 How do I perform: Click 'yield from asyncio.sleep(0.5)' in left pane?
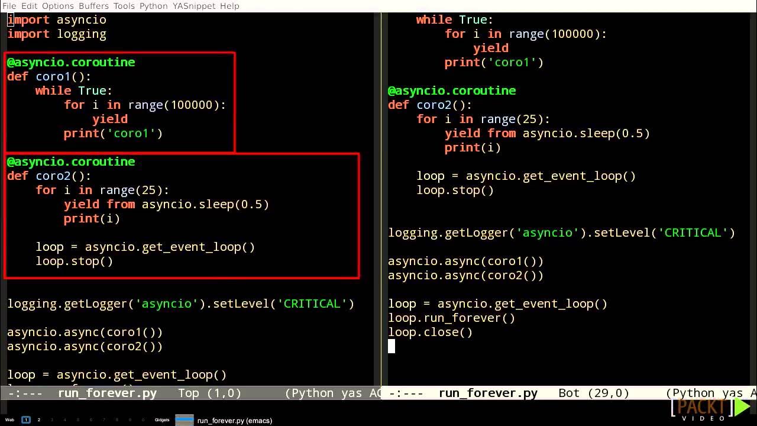166,204
